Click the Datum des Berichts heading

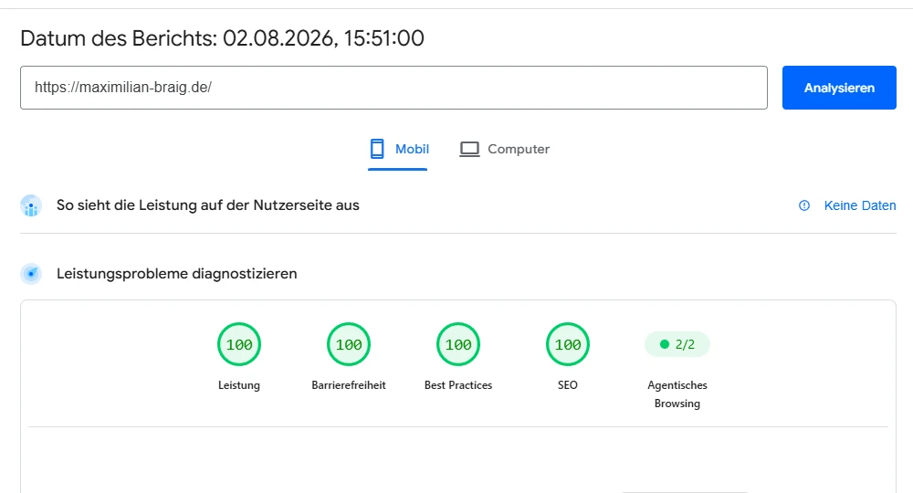222,38
